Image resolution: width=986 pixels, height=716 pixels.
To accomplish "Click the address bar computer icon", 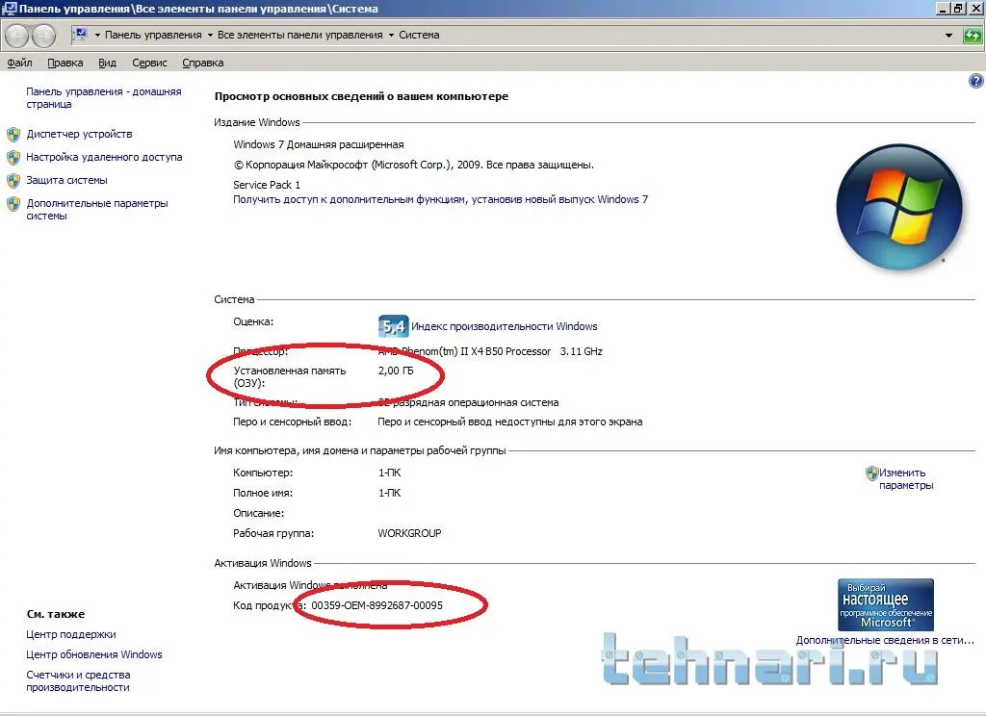I will point(81,35).
